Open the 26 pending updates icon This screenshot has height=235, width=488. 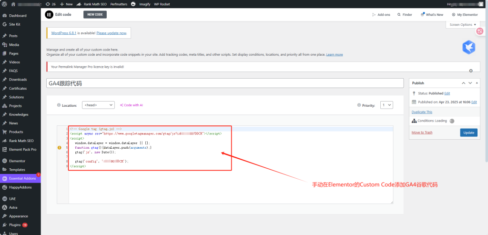coord(51,4)
